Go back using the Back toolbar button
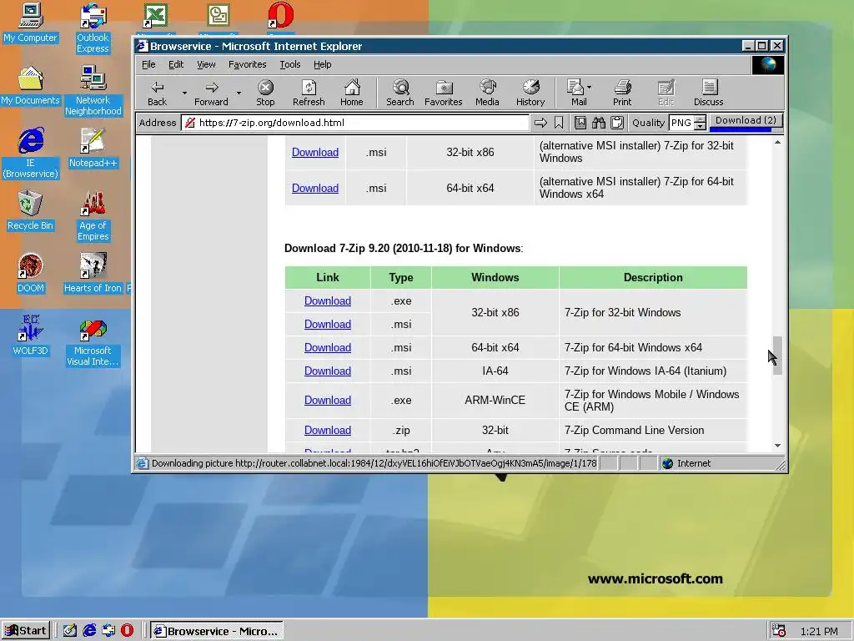 click(158, 93)
